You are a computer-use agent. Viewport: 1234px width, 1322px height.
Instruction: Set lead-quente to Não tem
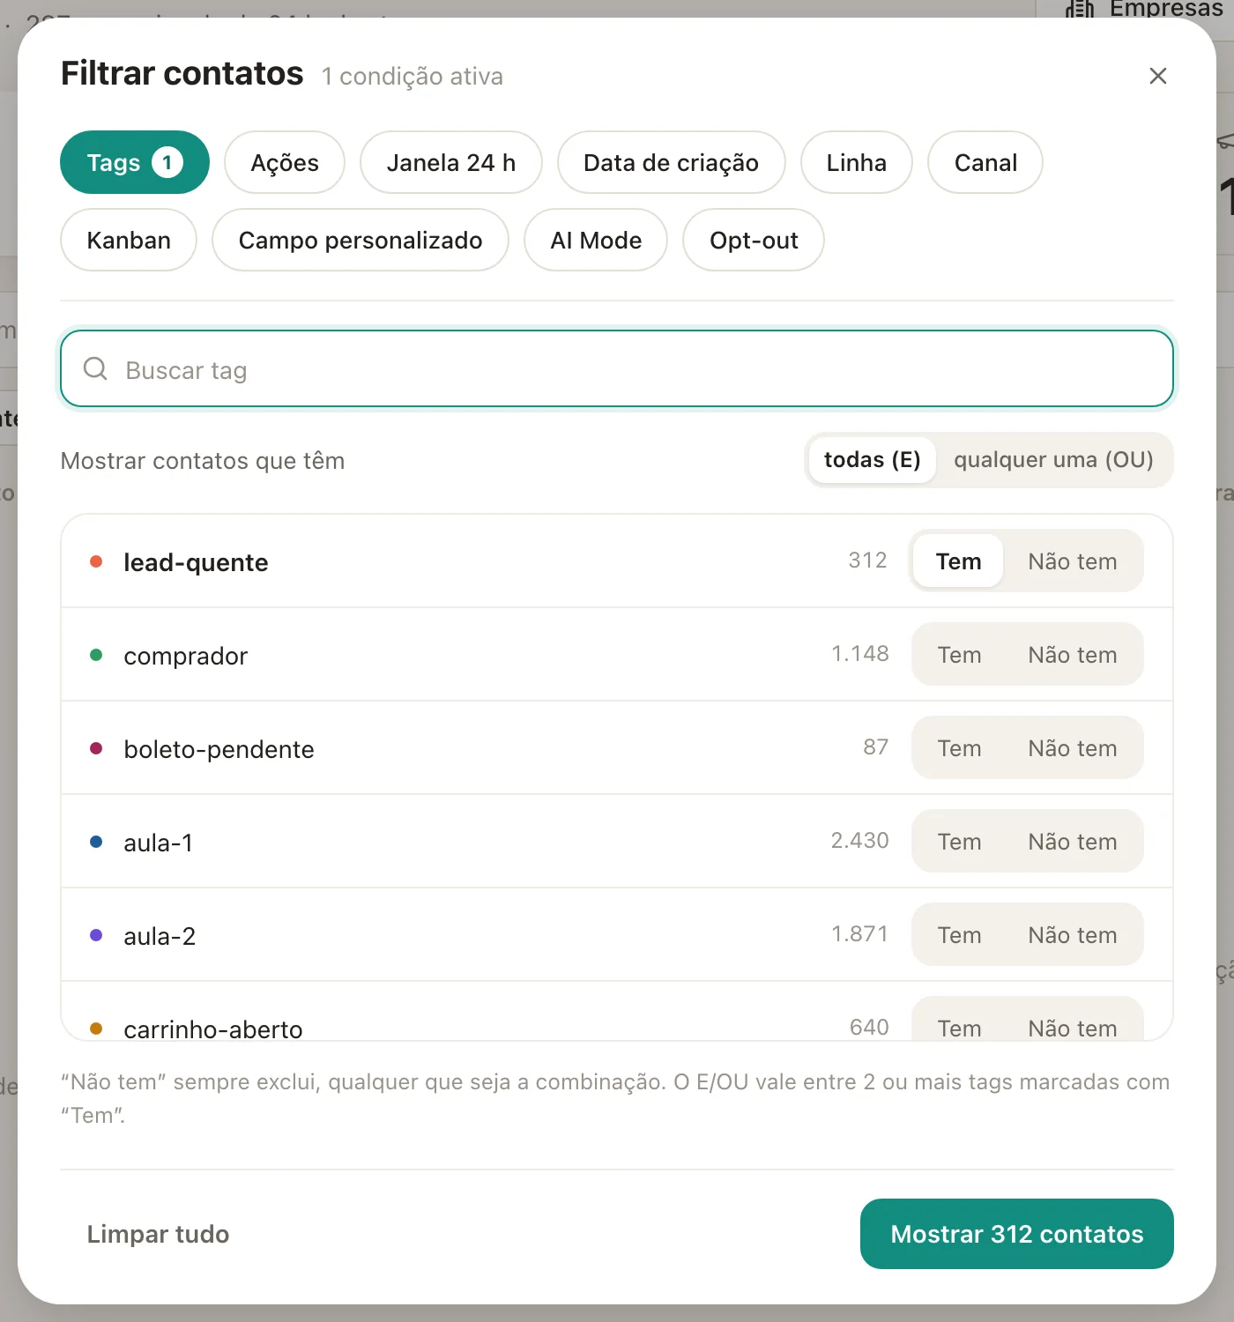pos(1073,561)
